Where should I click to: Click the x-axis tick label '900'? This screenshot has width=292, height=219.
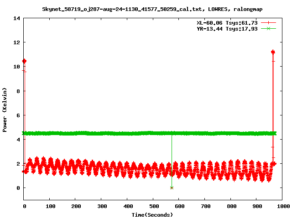click(257, 206)
